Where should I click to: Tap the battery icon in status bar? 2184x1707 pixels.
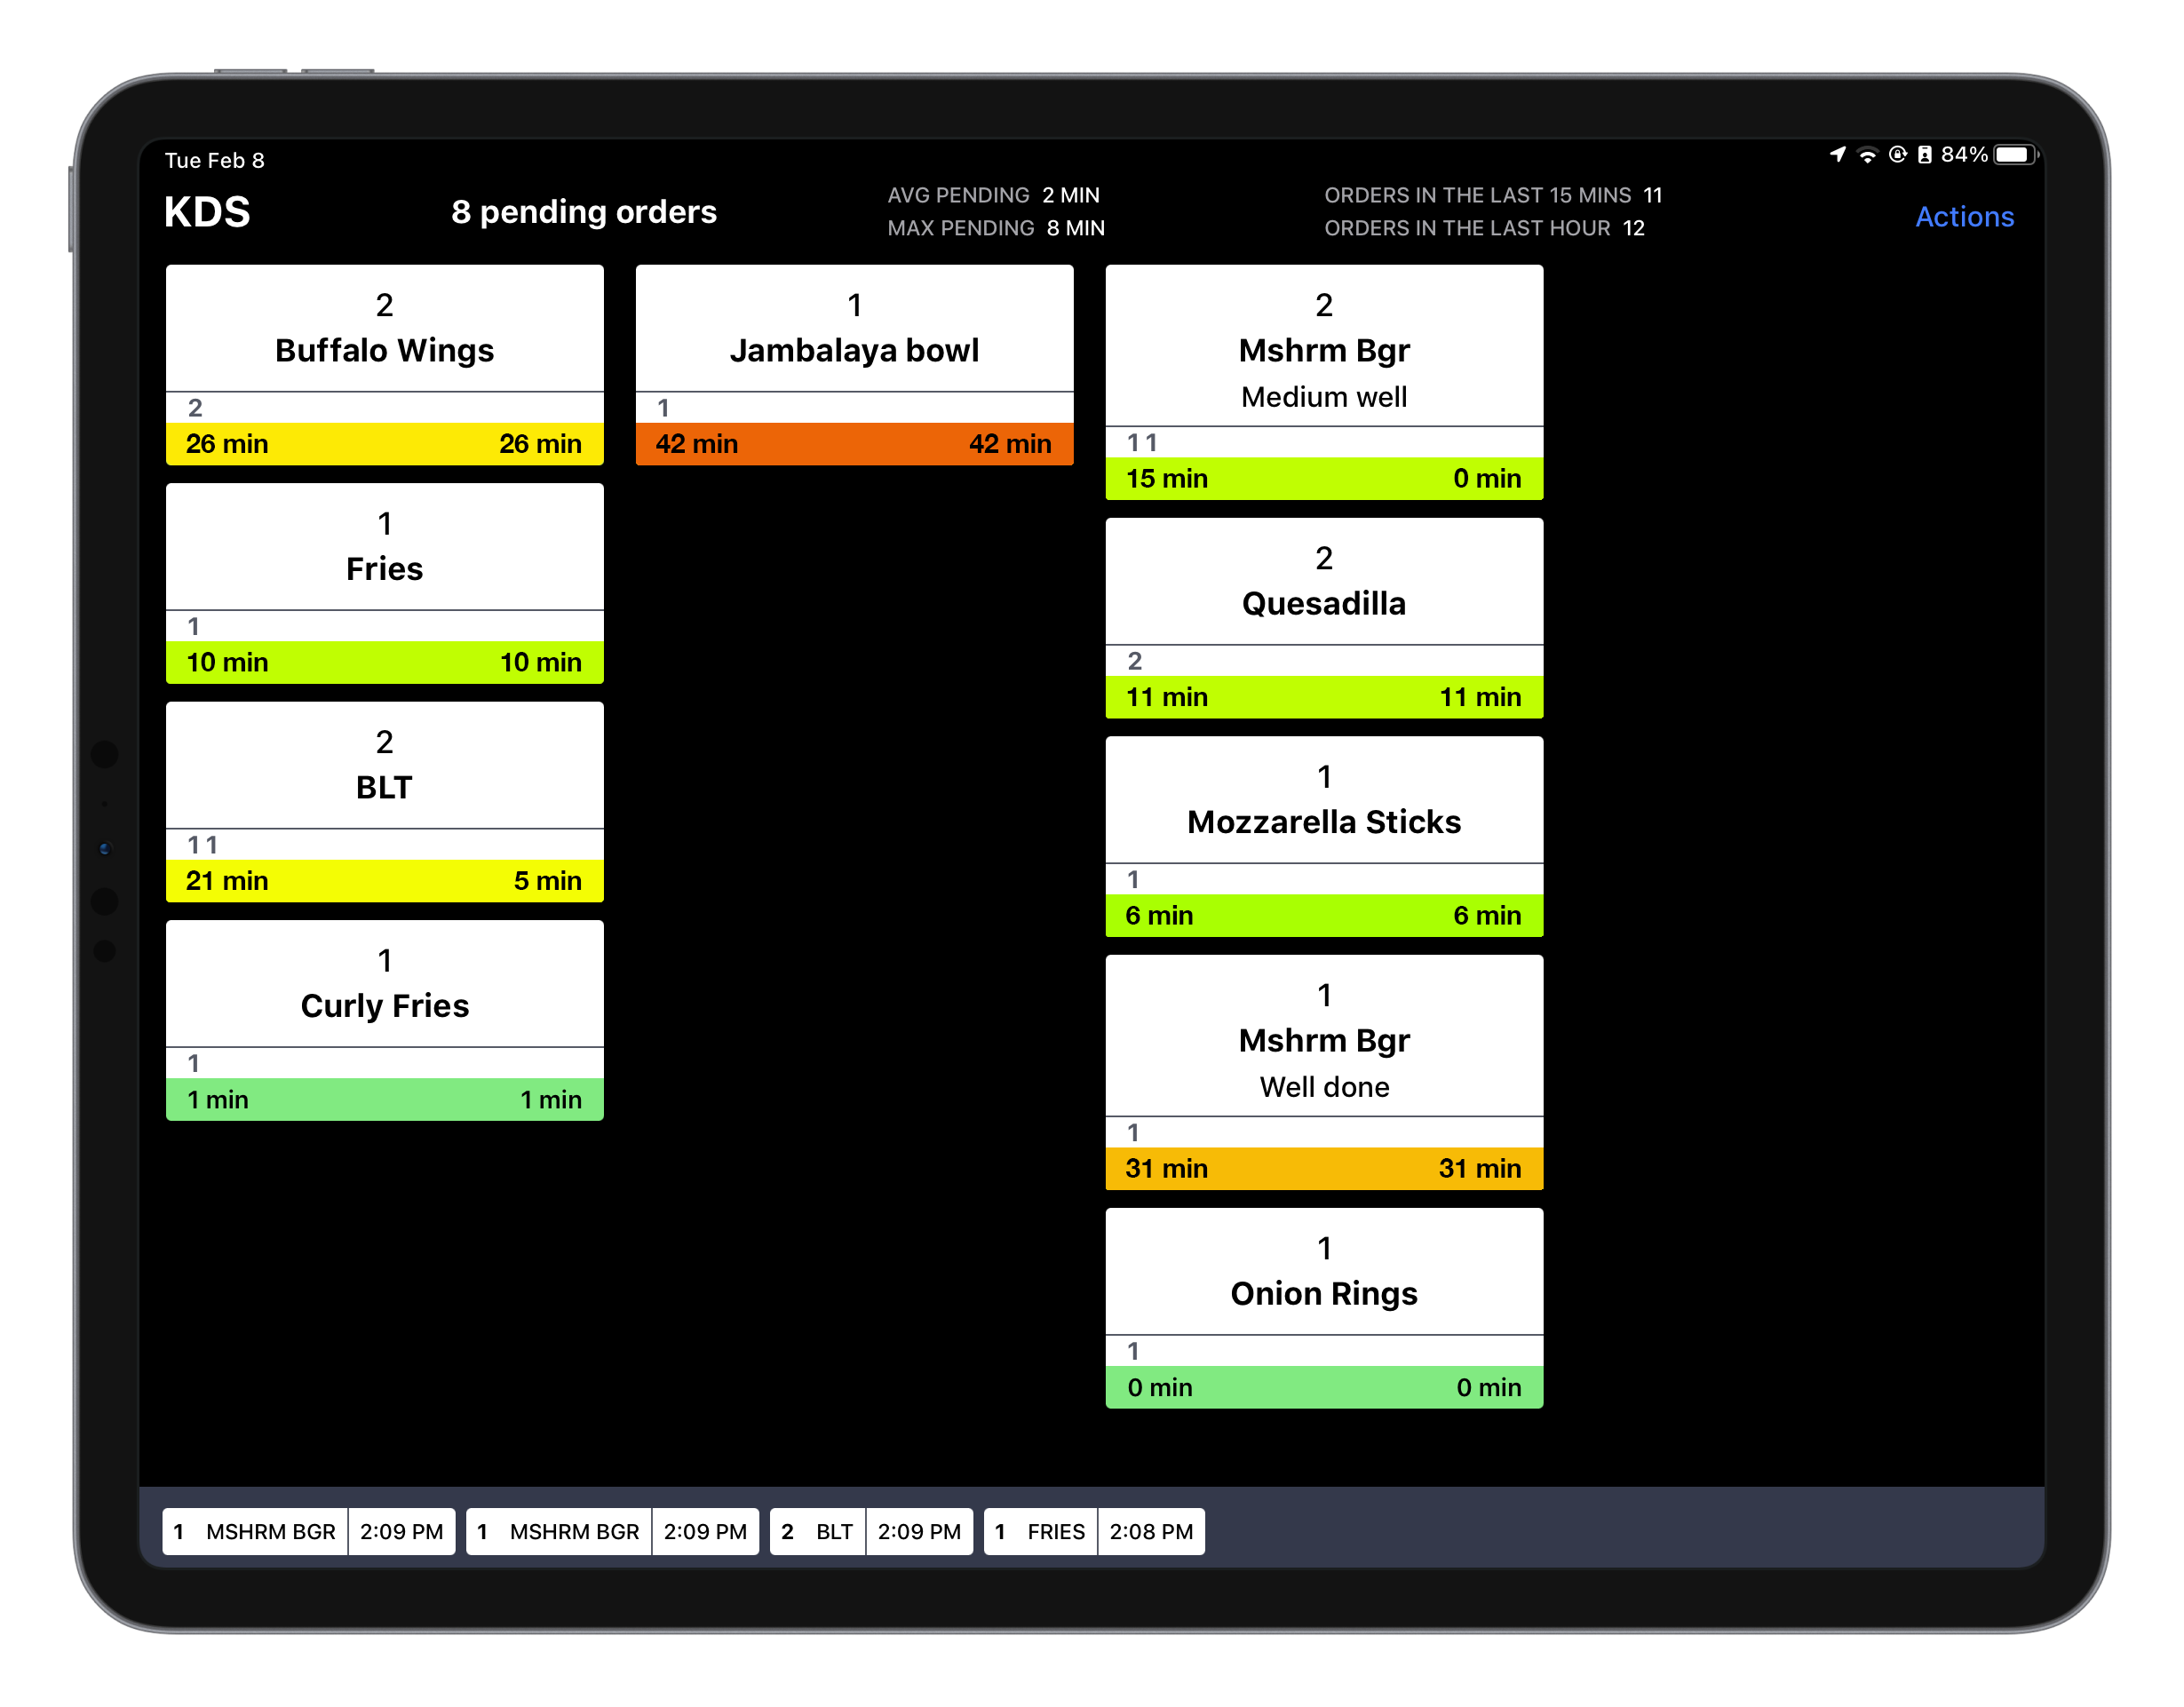[x=2014, y=155]
